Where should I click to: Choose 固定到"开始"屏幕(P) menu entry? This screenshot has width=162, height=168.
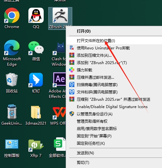pyautogui.click(x=114, y=136)
